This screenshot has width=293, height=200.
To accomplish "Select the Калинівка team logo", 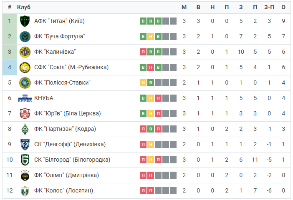I will (x=25, y=52).
